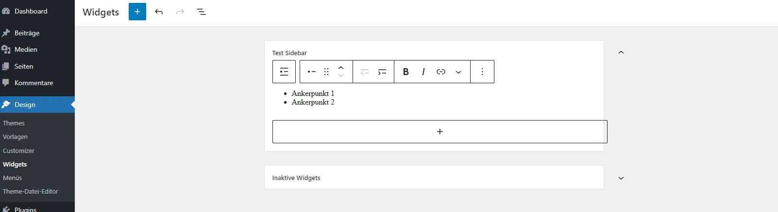Screen dimensions: 778x212
Task: Collapse the Test Sidebar widget area
Action: click(621, 52)
